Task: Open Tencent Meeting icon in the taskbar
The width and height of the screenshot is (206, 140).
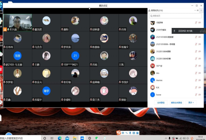Action: coord(82,138)
